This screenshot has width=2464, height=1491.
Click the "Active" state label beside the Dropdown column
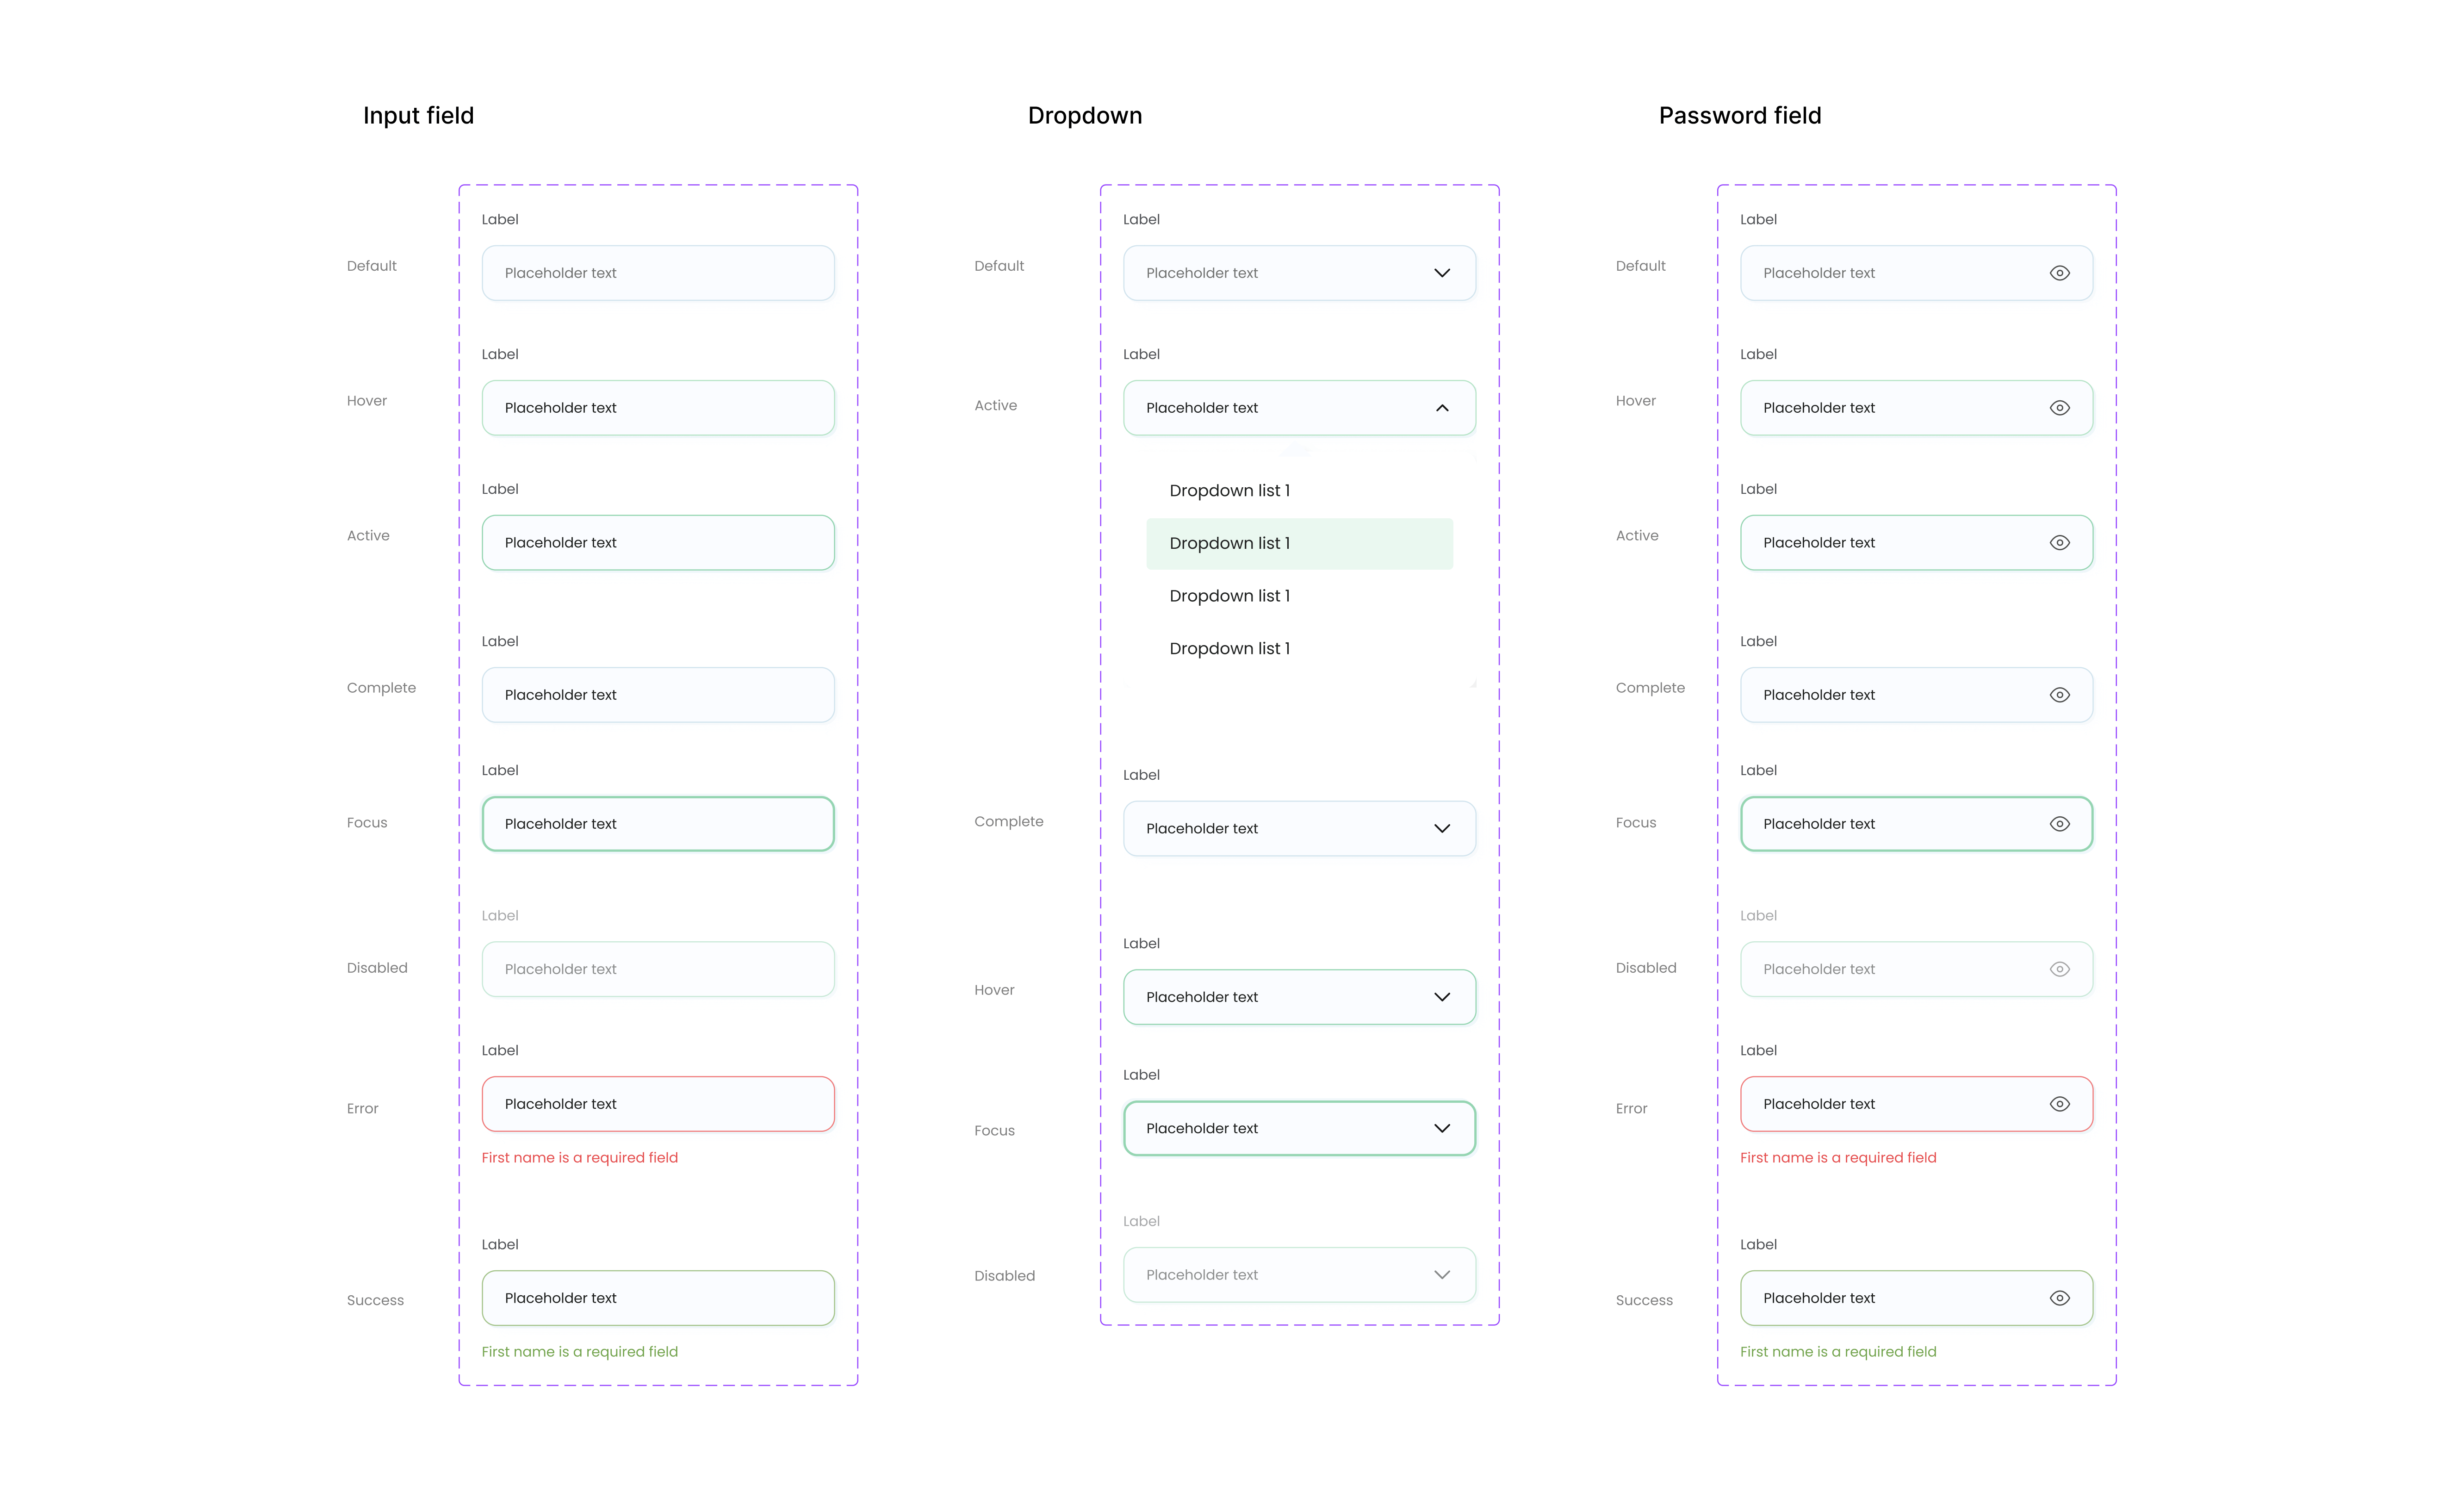tap(995, 406)
